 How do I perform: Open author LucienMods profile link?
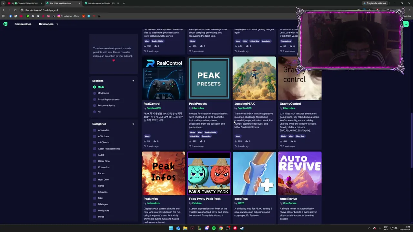click(x=153, y=203)
